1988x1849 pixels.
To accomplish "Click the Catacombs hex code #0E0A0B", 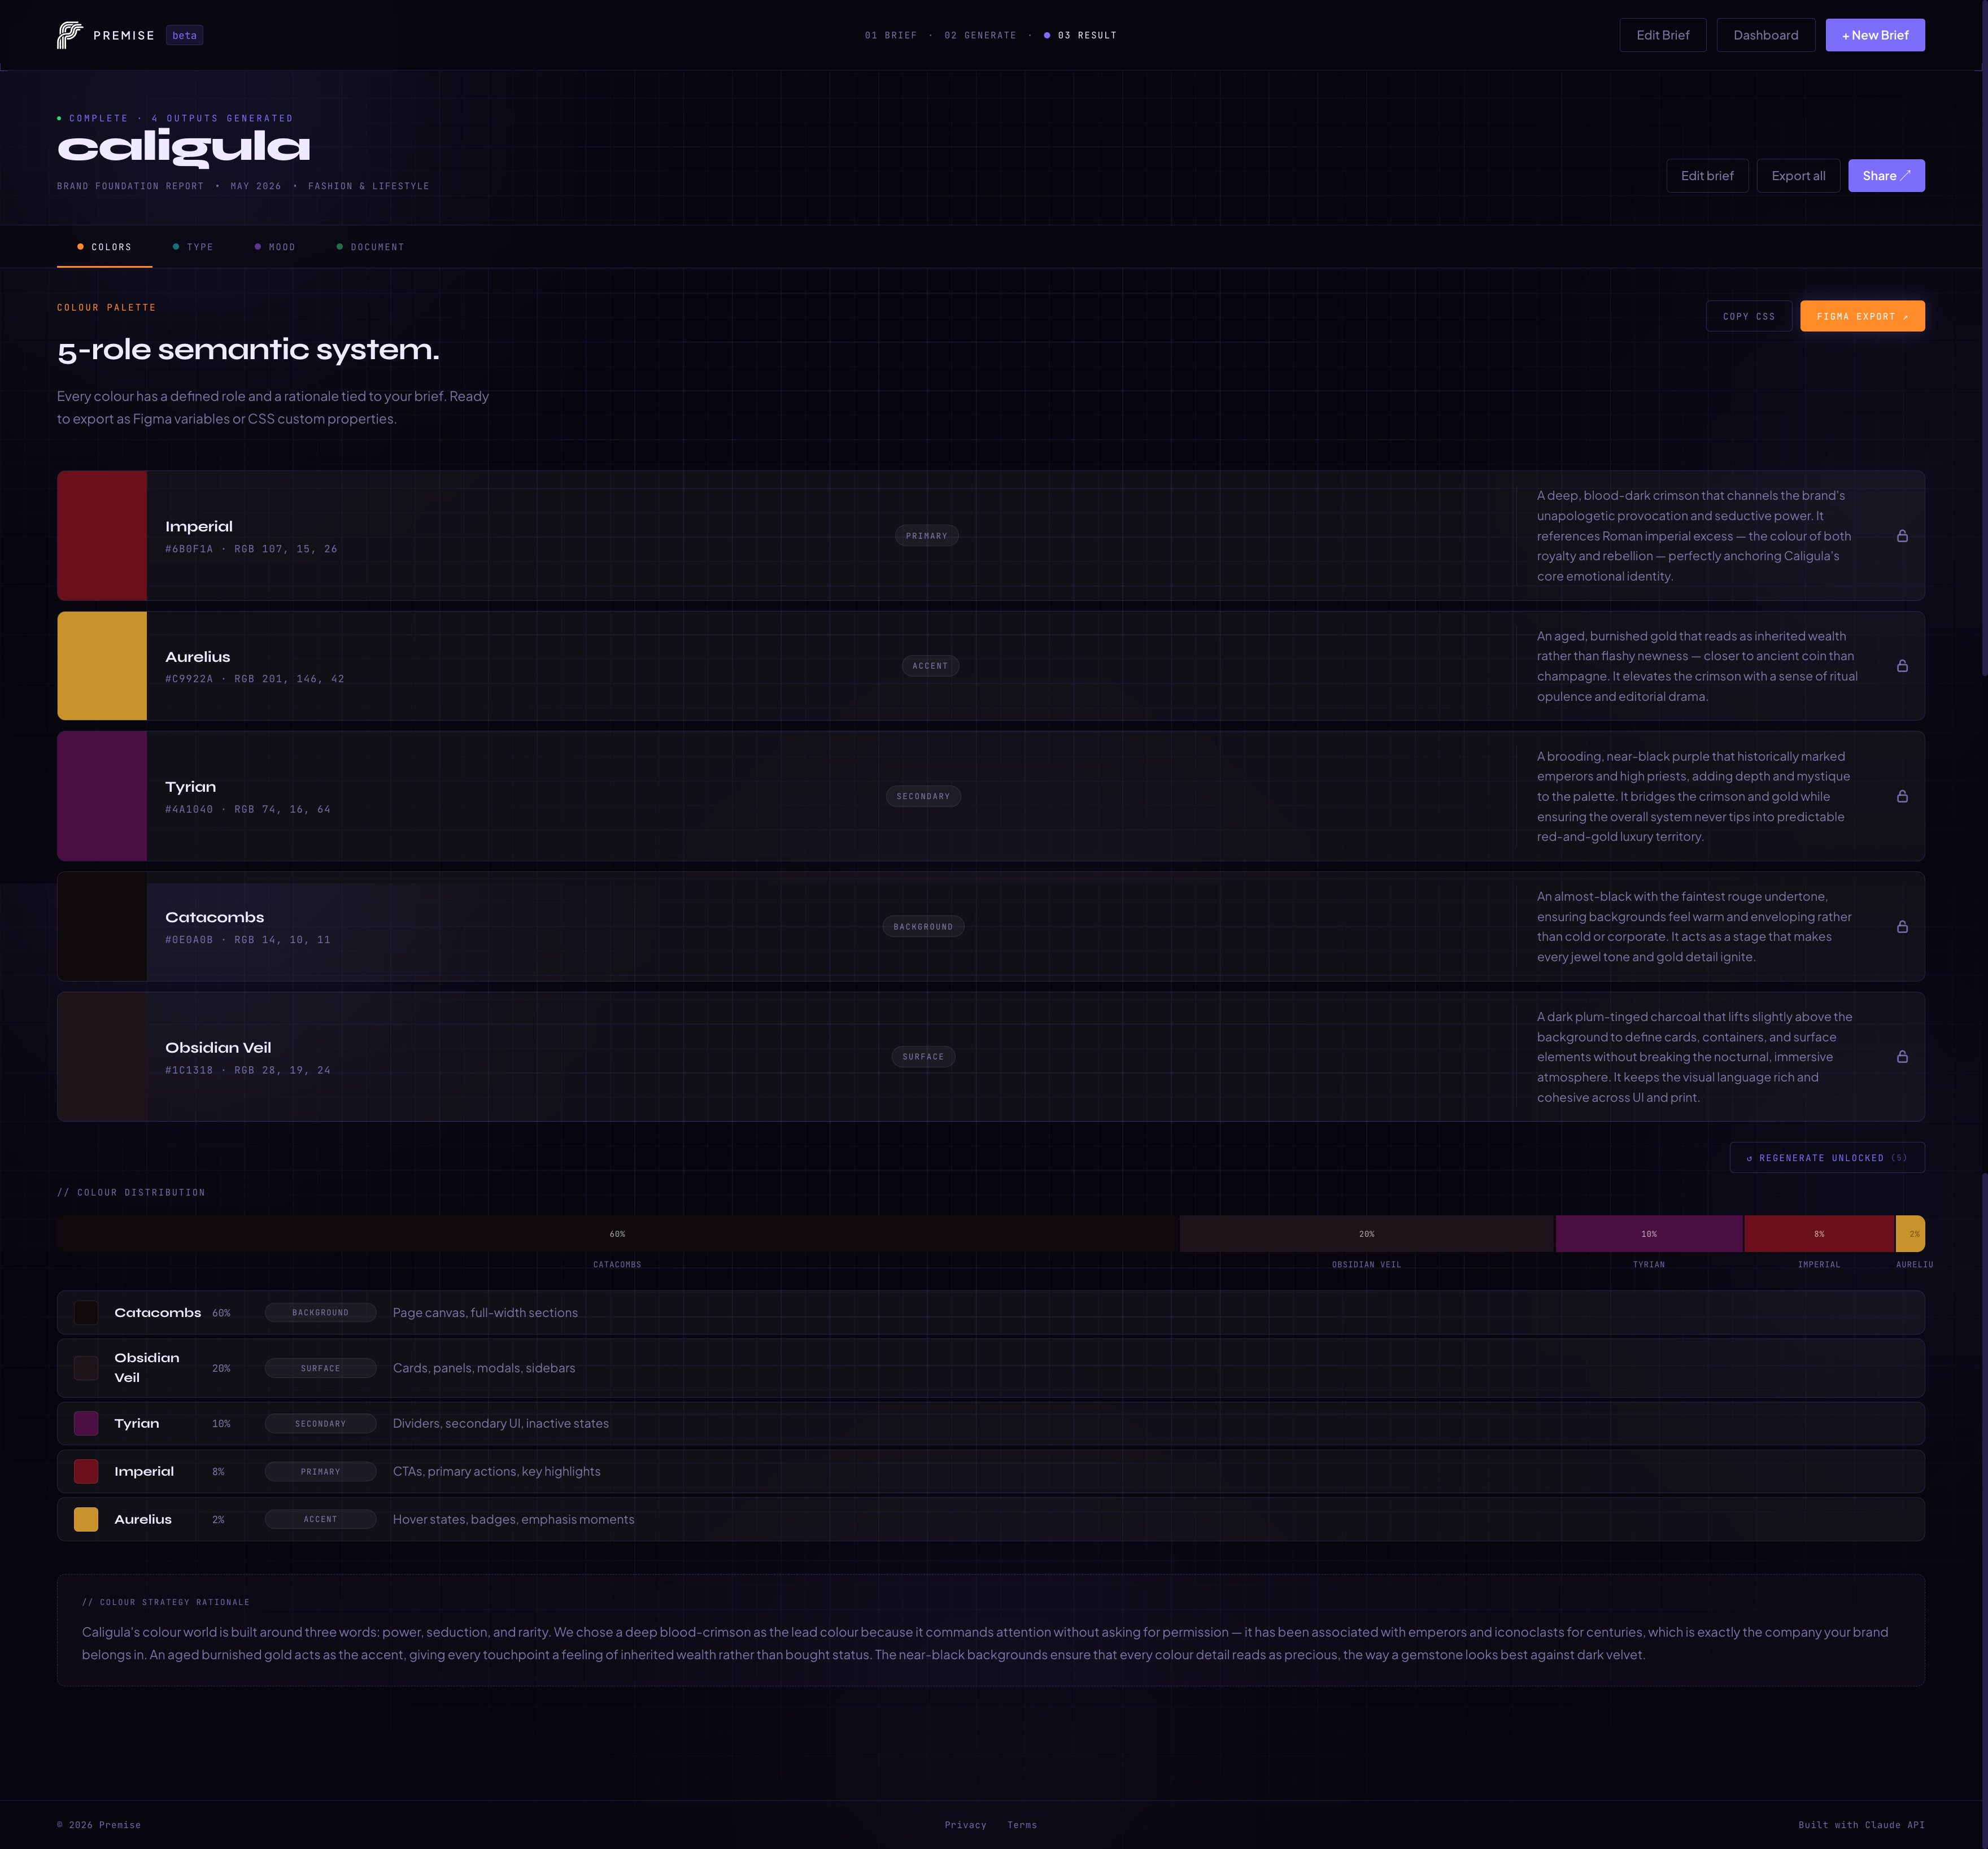I will [189, 940].
